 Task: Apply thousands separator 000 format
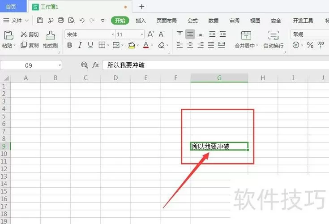(320, 45)
